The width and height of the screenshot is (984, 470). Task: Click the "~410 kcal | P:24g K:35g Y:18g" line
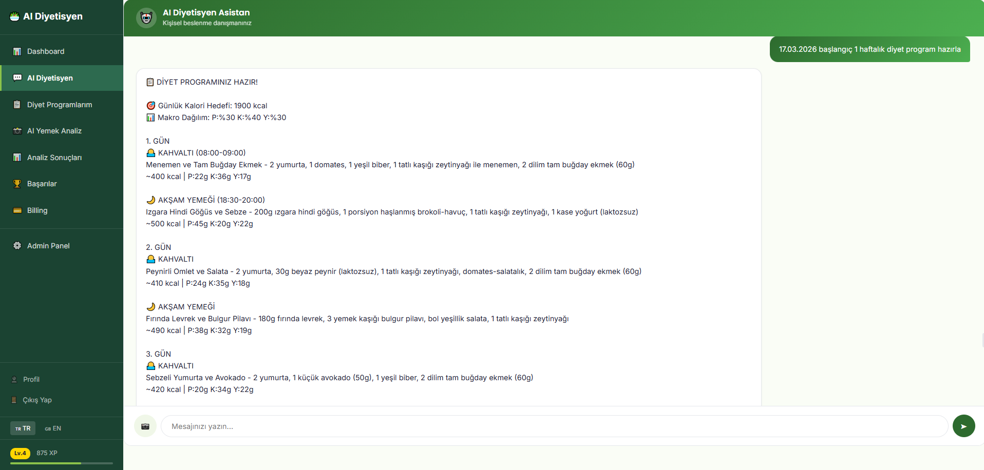[198, 283]
